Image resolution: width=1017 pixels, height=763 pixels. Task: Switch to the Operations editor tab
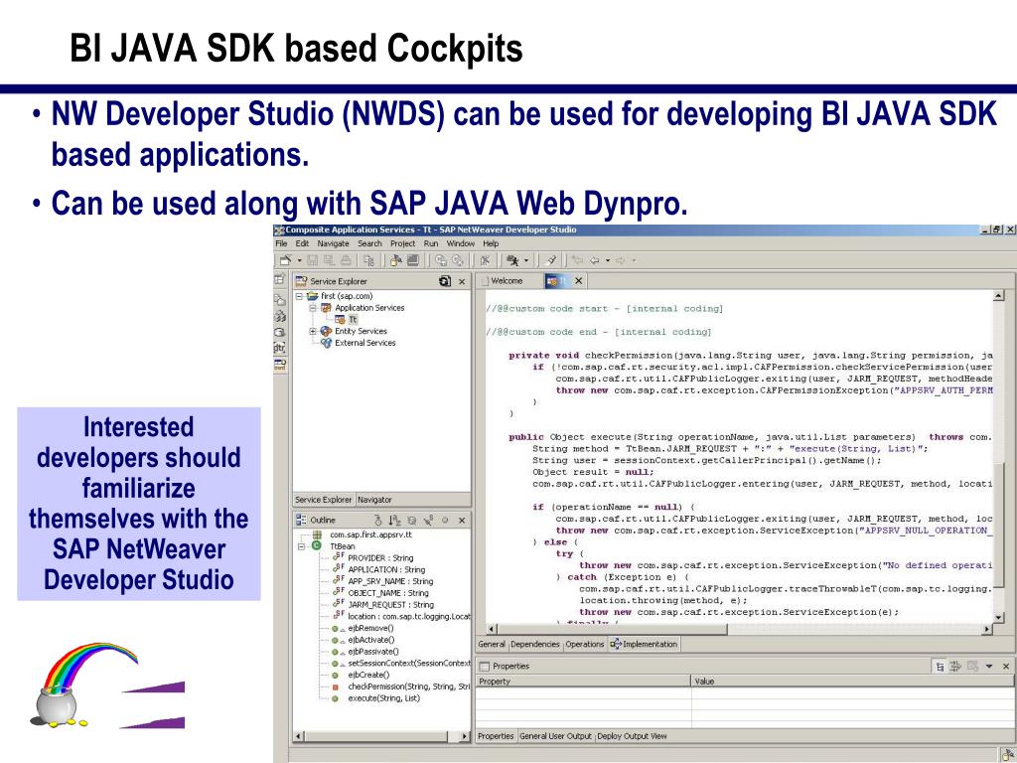tap(584, 644)
